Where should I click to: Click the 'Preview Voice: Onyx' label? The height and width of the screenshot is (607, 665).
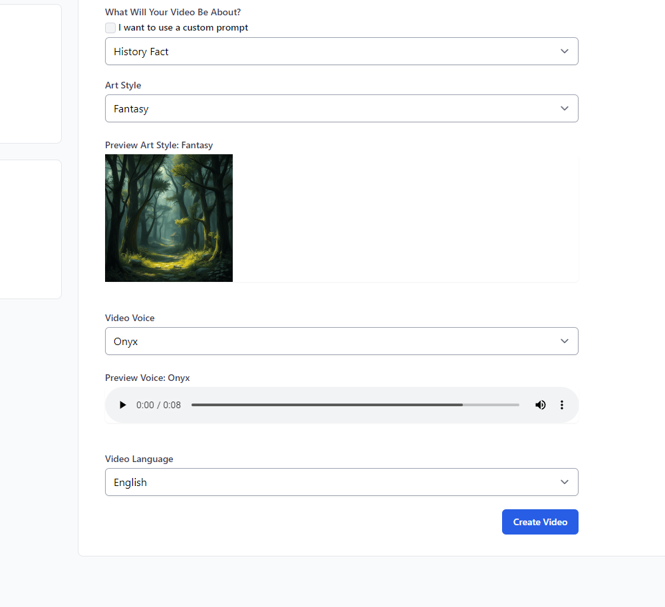coord(147,378)
